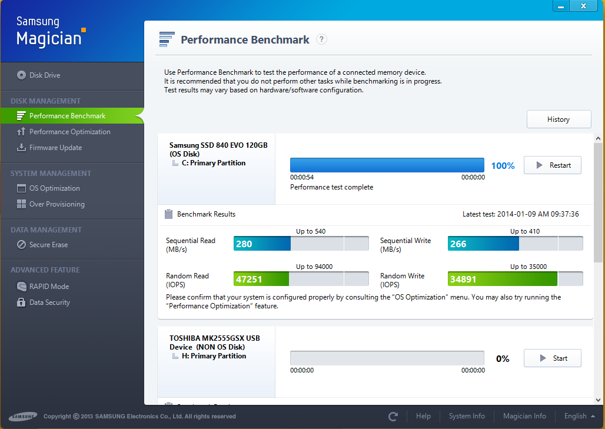Screen dimensions: 605x429
Task: Click the Performance Optimization arrows icon
Action: (21, 132)
